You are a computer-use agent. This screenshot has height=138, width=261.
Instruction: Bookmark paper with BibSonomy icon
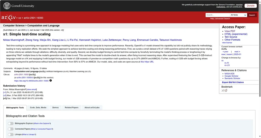coord(223,90)
